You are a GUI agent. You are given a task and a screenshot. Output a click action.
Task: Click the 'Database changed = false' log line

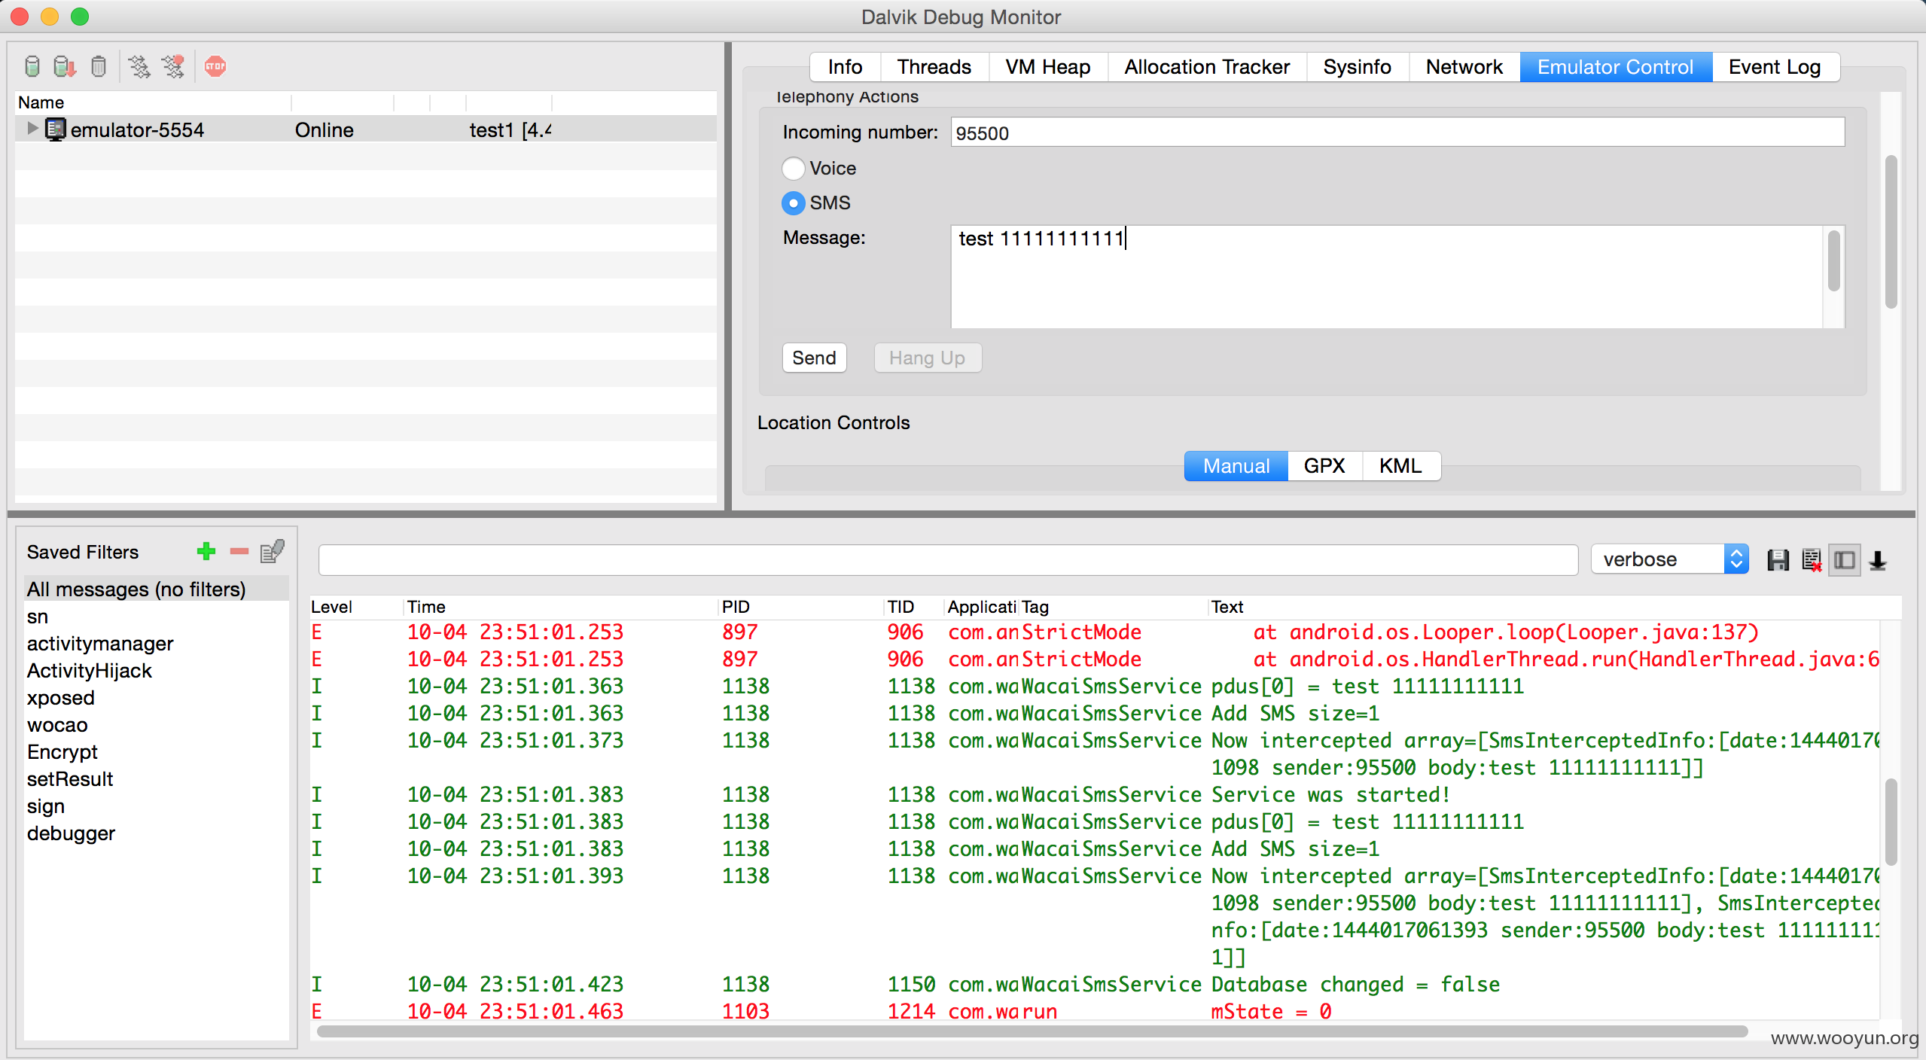point(1095,984)
